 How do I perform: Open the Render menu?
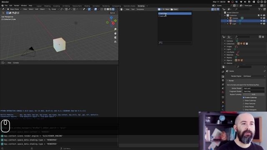pos(17,5)
